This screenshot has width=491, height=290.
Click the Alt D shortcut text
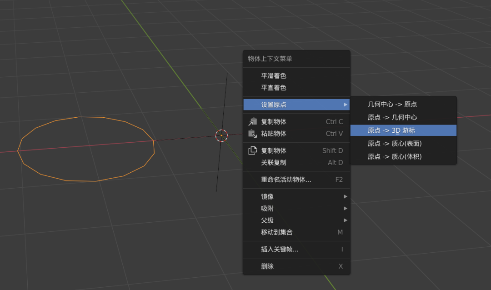pos(335,163)
